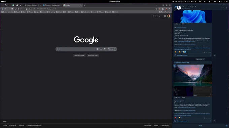Click the Estou com sorte button
Viewport: 229px width, 128px height.
93,56
